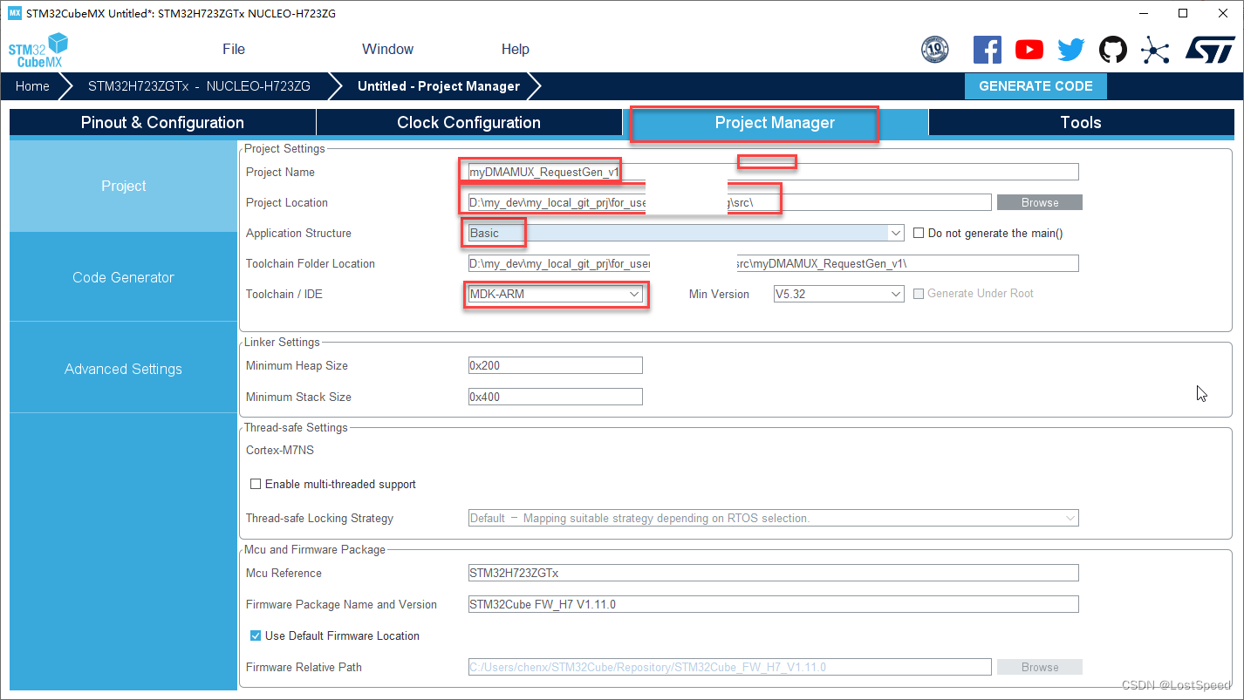Open the Code Generator side section
The image size is (1244, 700).
pyautogui.click(x=123, y=277)
